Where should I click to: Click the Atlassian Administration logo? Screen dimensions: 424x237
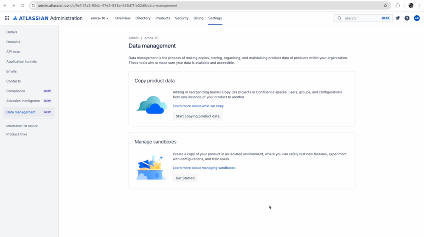click(x=48, y=18)
